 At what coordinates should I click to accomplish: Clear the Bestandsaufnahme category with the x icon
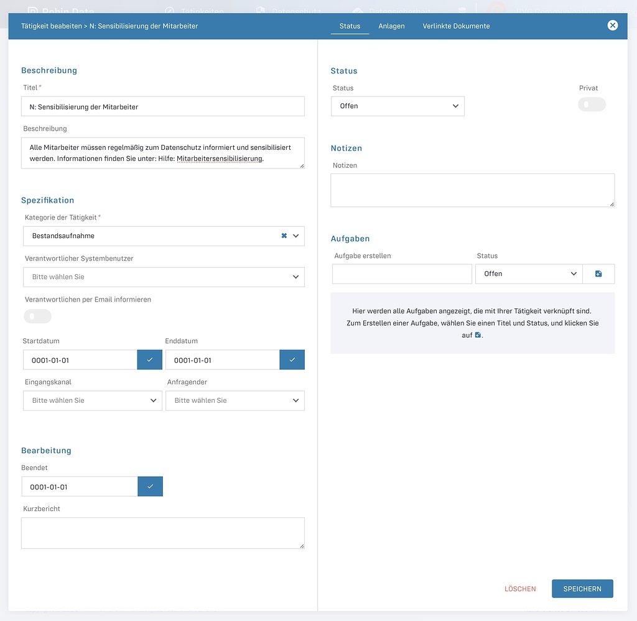click(284, 236)
